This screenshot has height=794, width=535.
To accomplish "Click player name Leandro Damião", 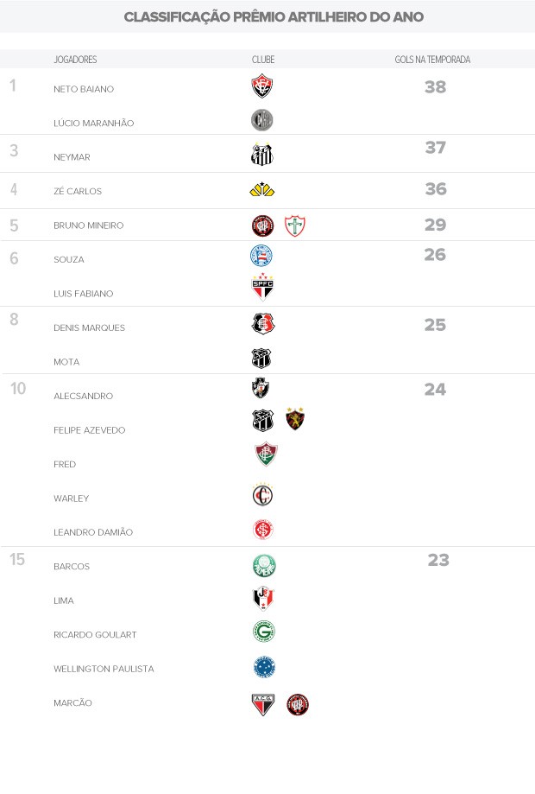I will pyautogui.click(x=93, y=532).
